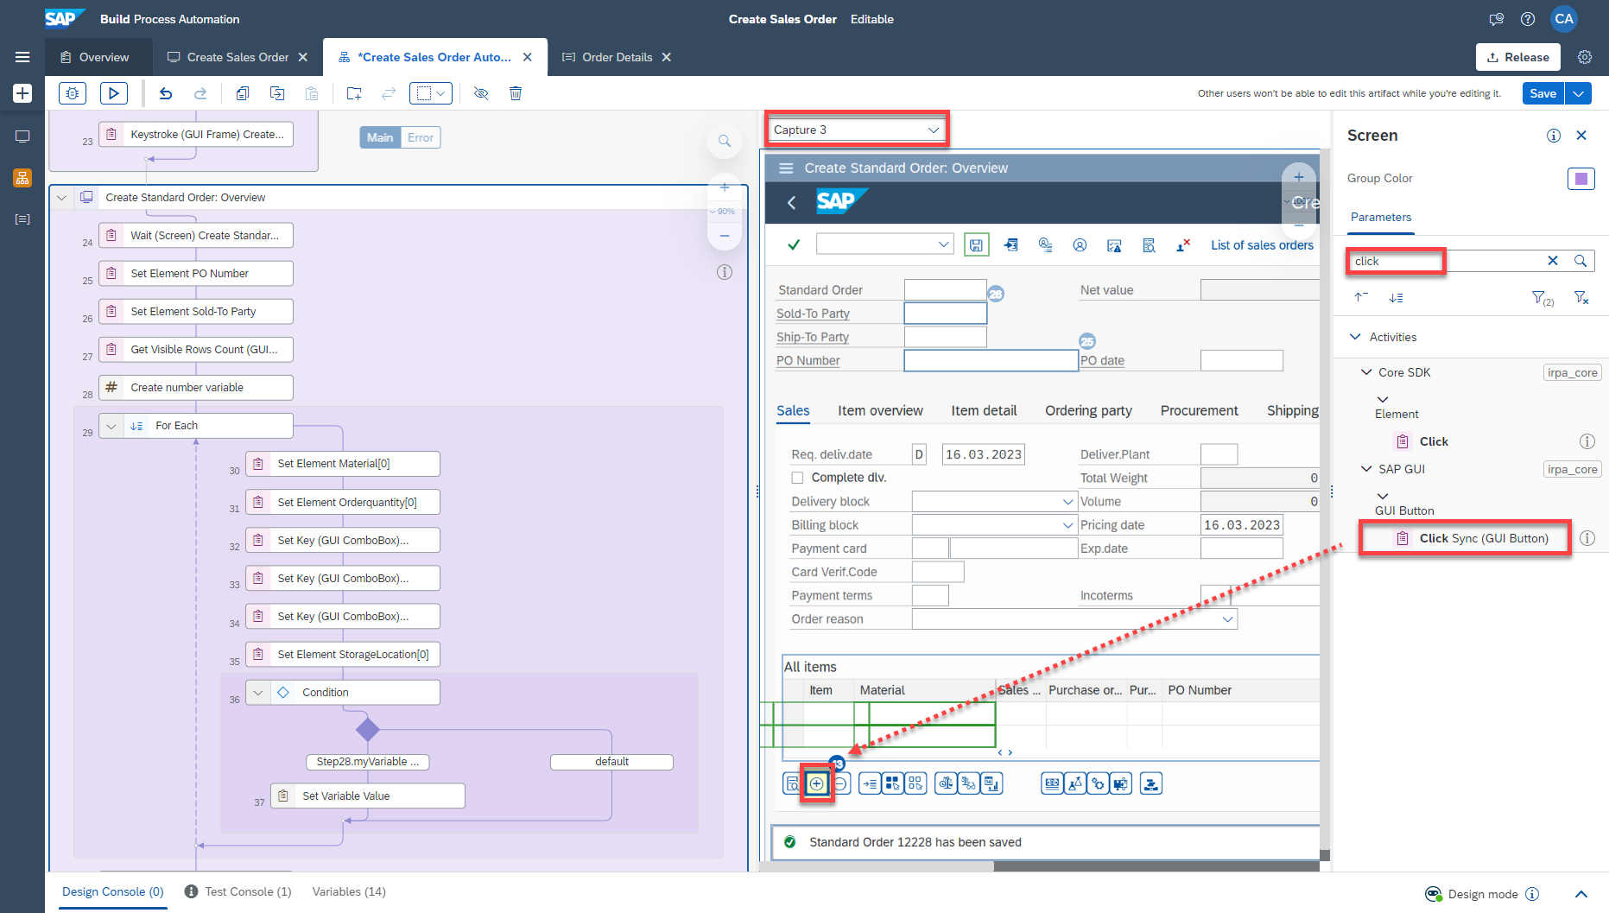The width and height of the screenshot is (1609, 913).
Task: Open the Save button dropdown arrow
Action: coord(1579,93)
